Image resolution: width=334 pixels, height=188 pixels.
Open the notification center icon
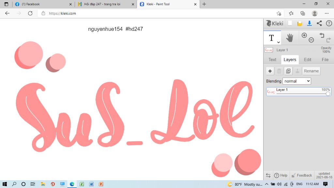(325, 184)
